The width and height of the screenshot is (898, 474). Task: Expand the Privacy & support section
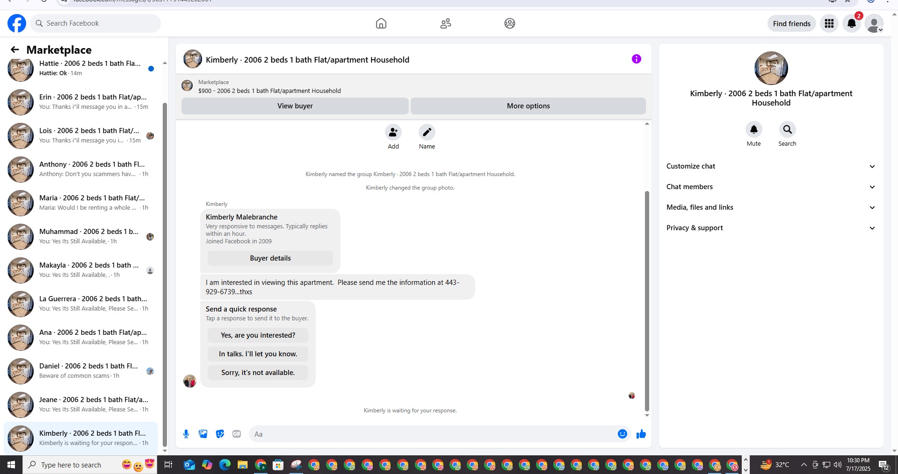[771, 228]
